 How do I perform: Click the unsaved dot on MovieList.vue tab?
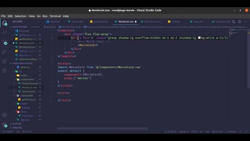[x=136, y=22]
